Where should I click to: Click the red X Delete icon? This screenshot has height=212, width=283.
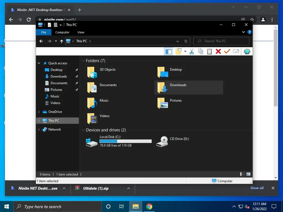218,52
